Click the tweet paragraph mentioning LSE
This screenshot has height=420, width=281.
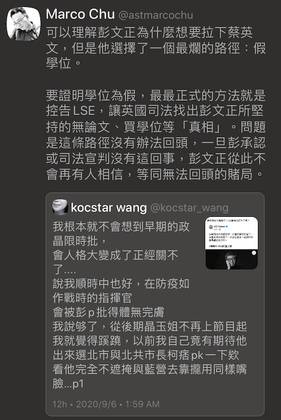coord(156,135)
